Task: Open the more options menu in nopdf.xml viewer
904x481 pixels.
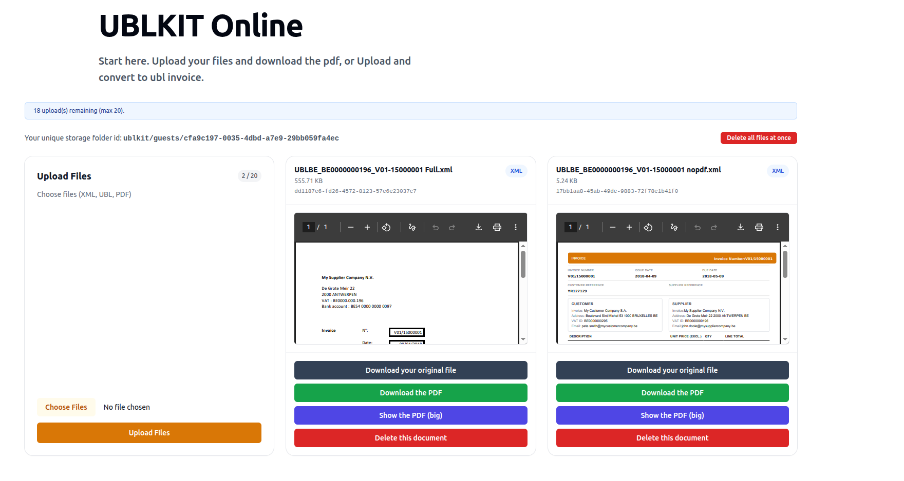Action: (x=778, y=227)
